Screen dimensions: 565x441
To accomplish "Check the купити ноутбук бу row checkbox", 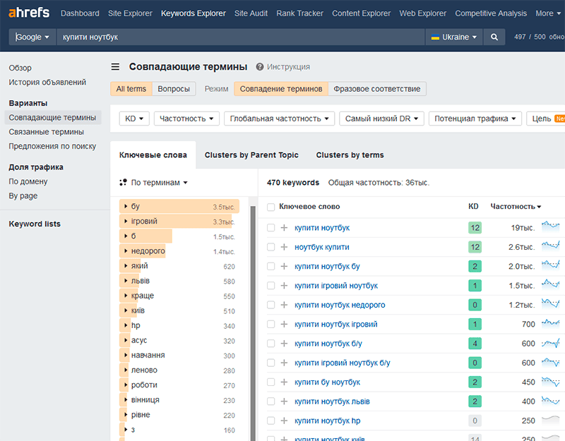I will tap(271, 267).
